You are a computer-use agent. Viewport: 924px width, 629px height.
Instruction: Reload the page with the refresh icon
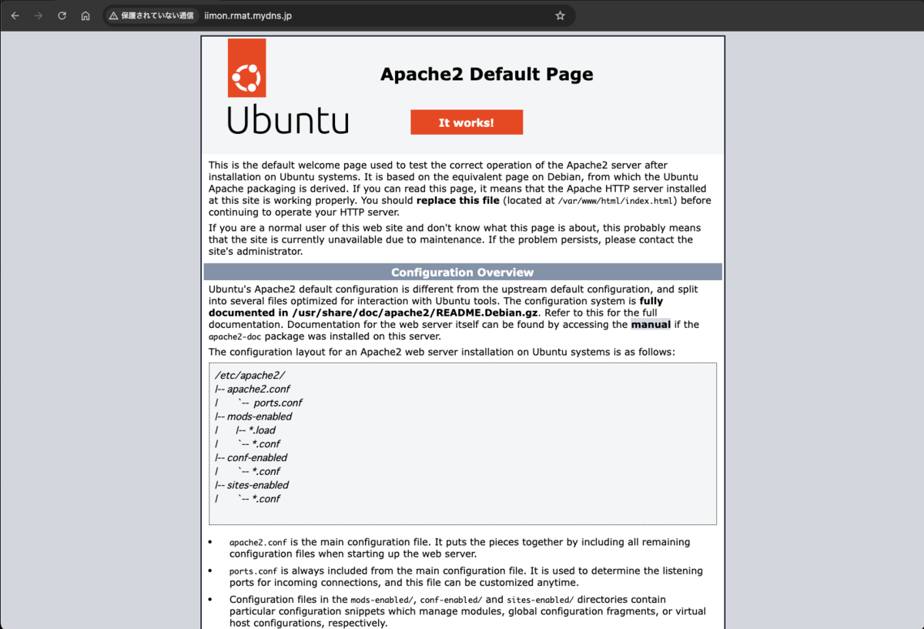coord(62,15)
